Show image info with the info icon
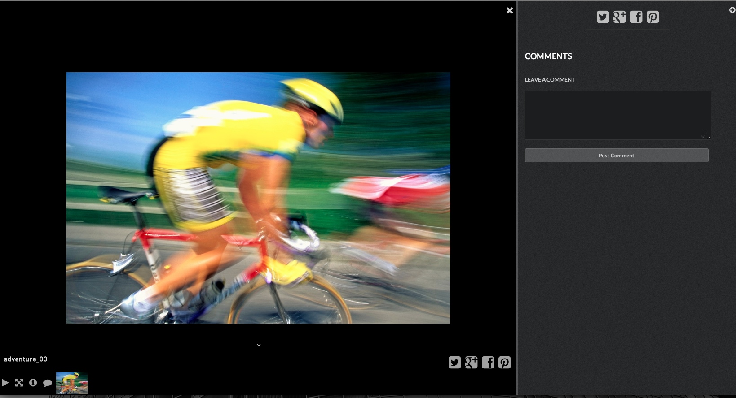736x398 pixels. tap(33, 383)
